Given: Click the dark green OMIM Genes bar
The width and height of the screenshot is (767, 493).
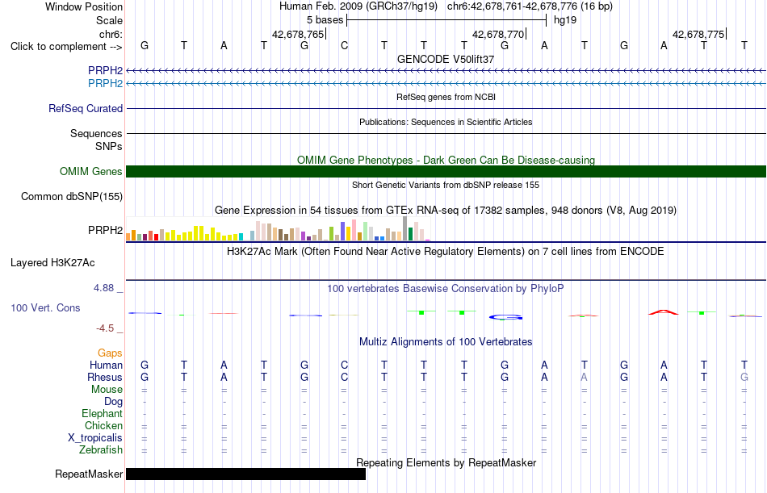Looking at the screenshot, I should 446,171.
